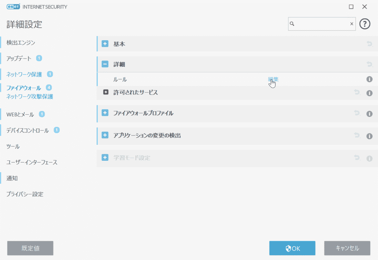
Task: Click the magnifier search icon
Action: [292, 24]
